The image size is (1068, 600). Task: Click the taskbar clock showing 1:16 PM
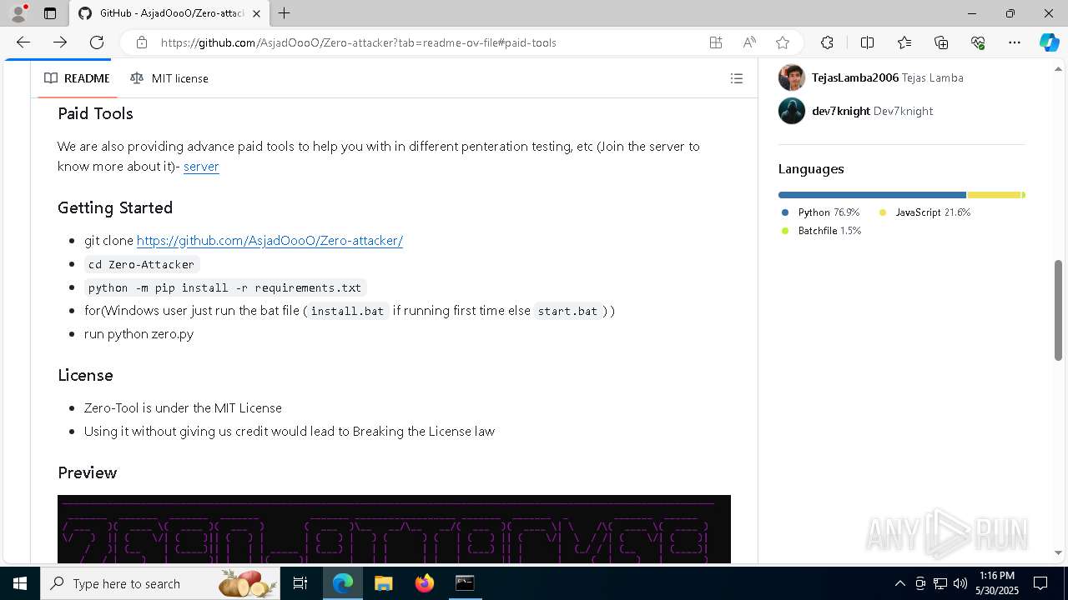pos(996,583)
